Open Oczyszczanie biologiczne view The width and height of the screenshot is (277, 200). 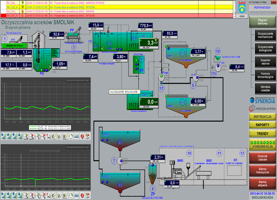(x=265, y=49)
